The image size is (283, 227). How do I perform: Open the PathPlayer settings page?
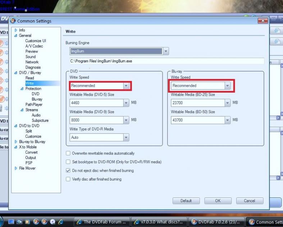pos(34,104)
